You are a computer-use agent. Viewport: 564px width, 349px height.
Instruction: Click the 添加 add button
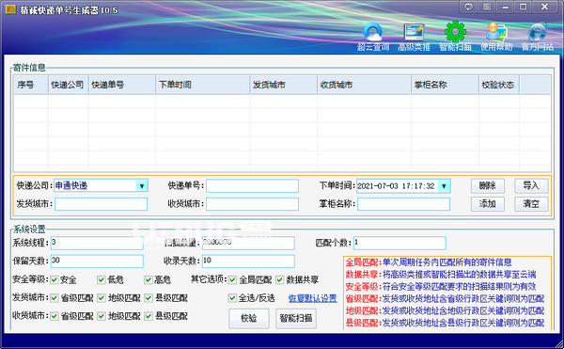[488, 204]
